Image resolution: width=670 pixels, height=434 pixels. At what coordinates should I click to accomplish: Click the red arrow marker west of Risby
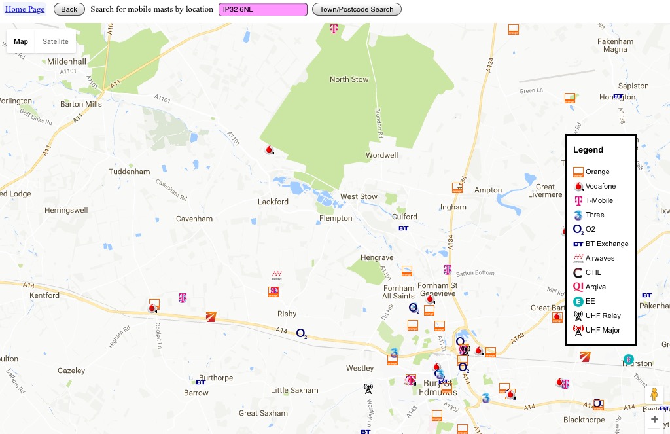[211, 317]
